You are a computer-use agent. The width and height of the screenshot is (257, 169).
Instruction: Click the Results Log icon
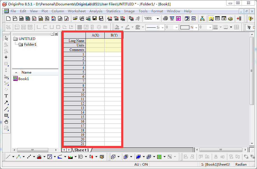coord(217,18)
